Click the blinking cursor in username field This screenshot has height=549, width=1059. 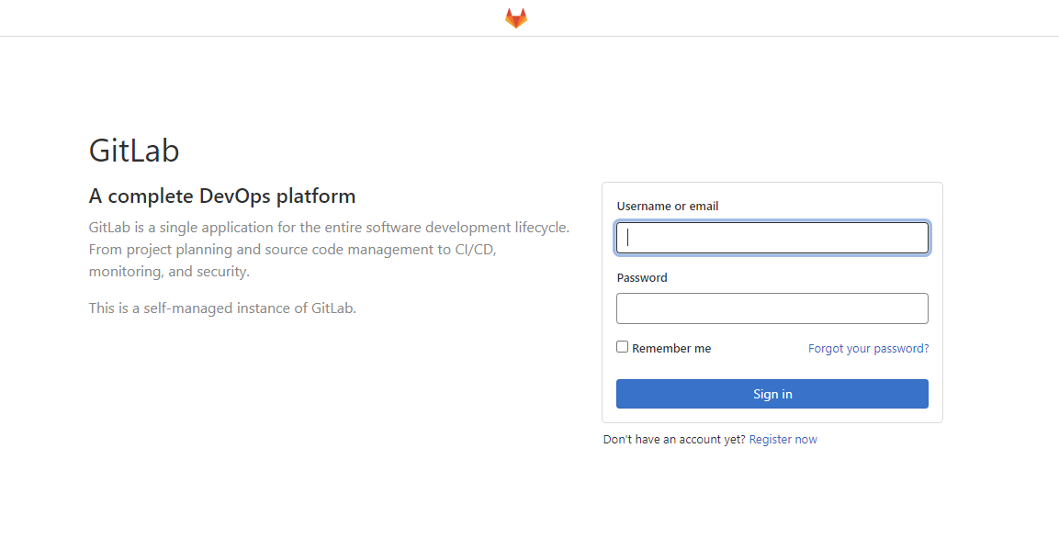627,238
